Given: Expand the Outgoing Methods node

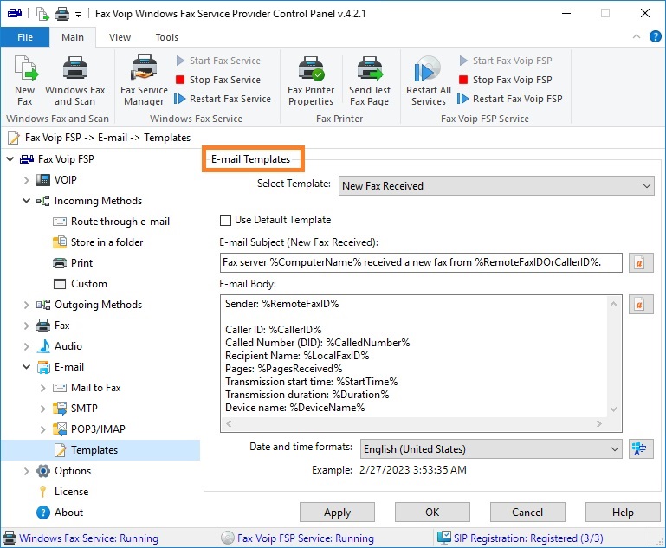Looking at the screenshot, I should point(26,305).
